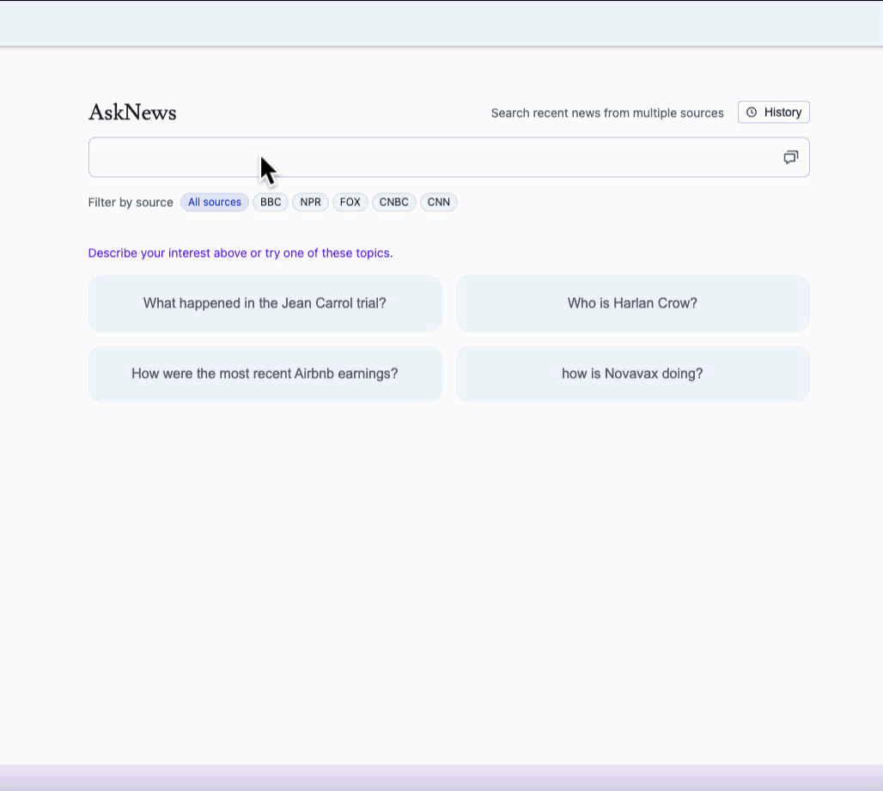The height and width of the screenshot is (791, 883).
Task: Toggle the BBC source filter
Action: tap(271, 203)
